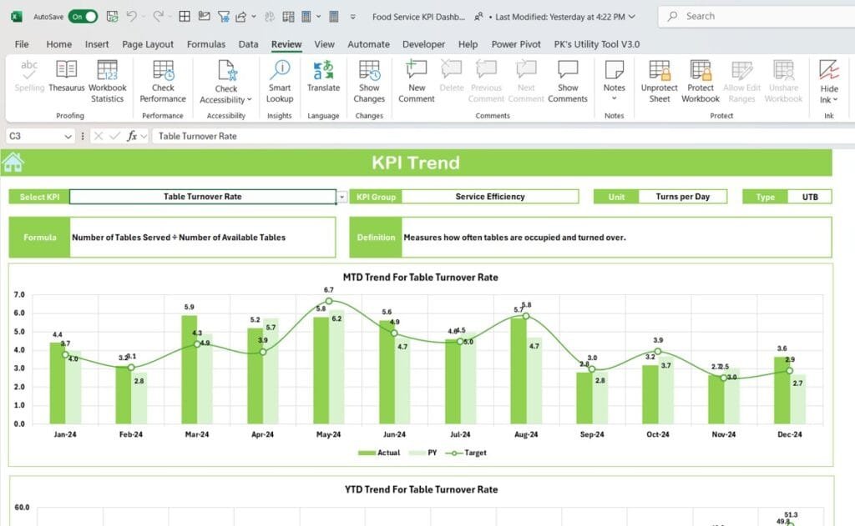
Task: Click Check Performance
Action: [x=163, y=79]
